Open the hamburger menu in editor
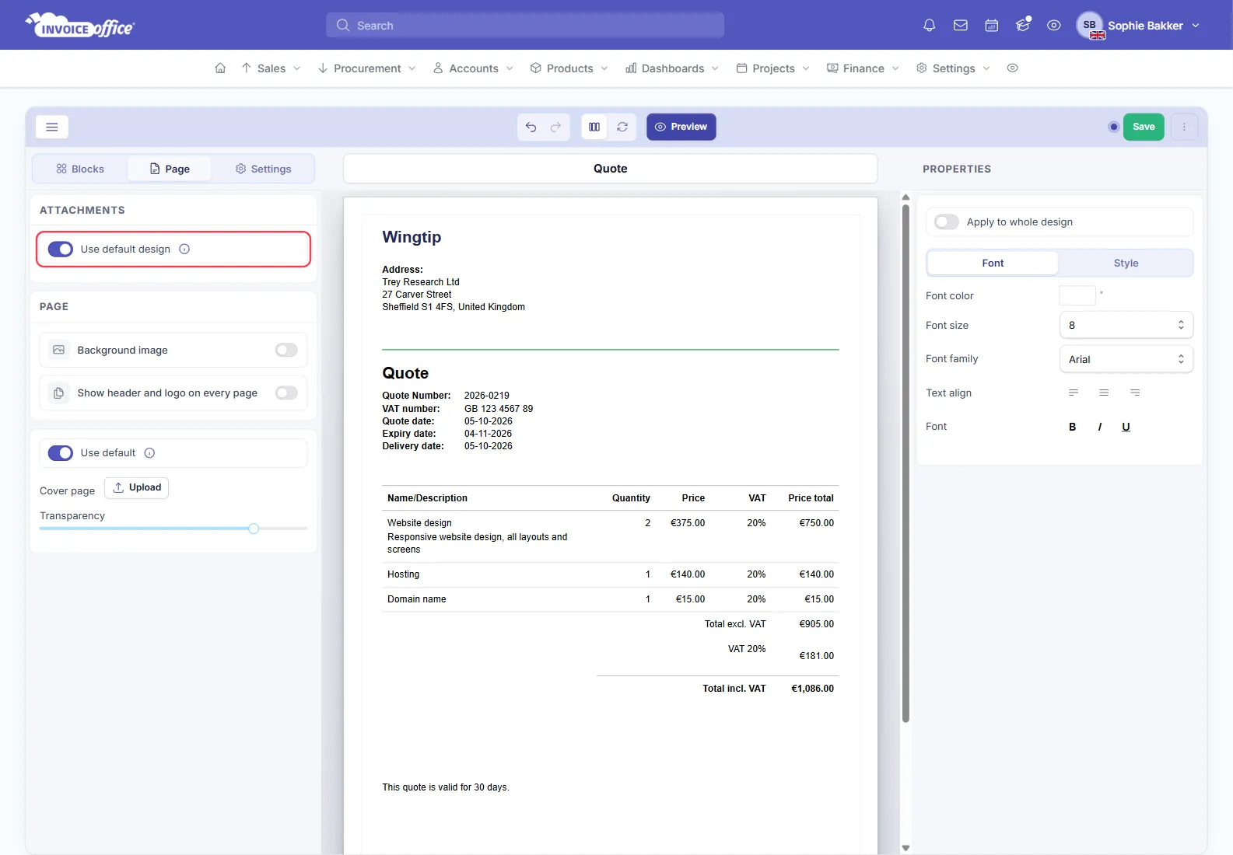 [52, 127]
